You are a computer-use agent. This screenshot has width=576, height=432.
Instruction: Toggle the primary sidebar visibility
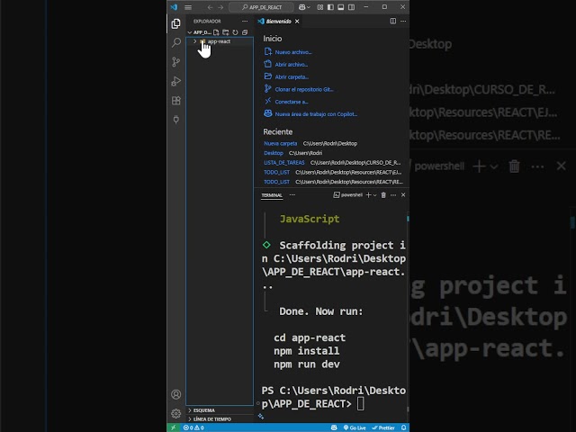330,7
